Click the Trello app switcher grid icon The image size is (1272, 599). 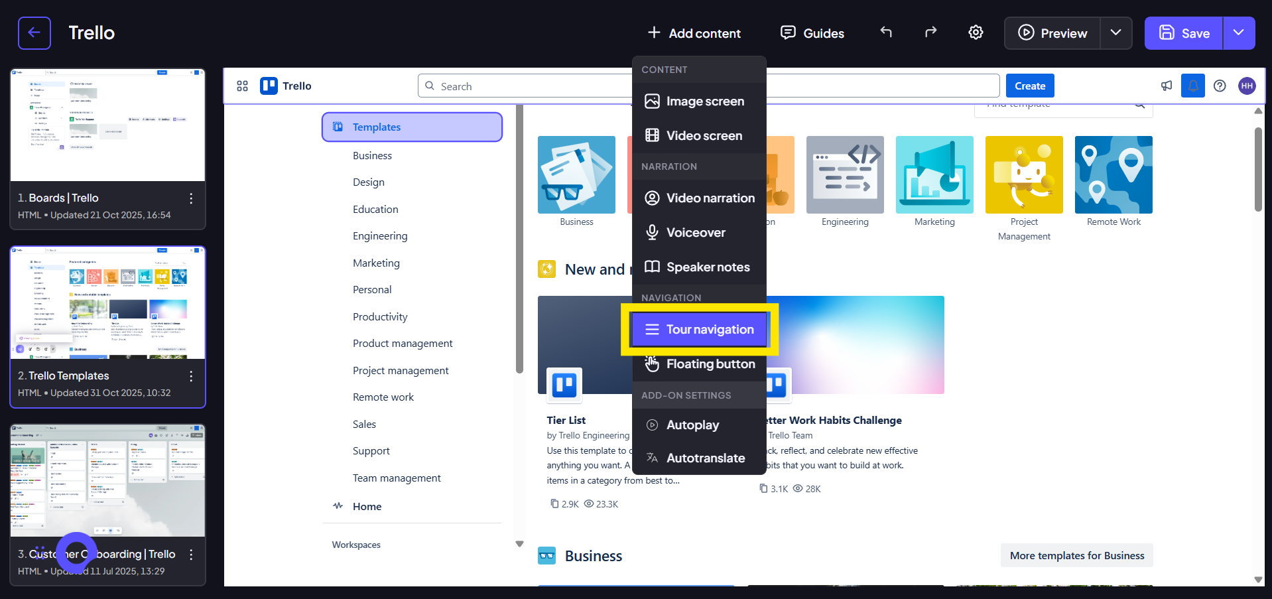point(243,86)
